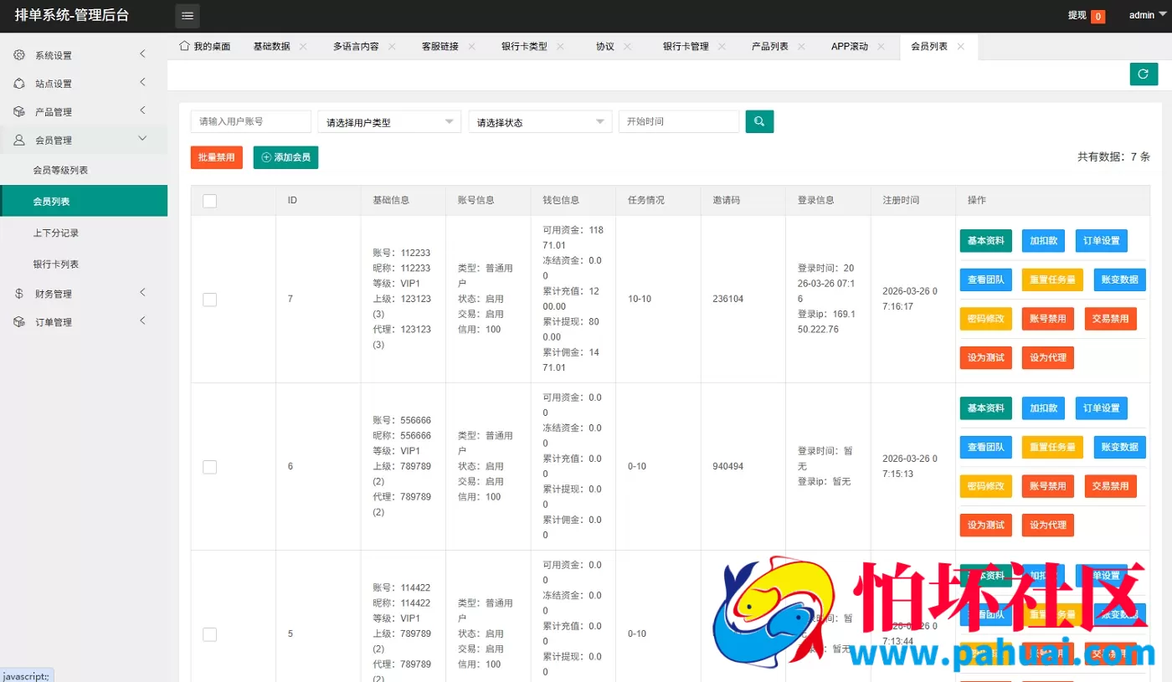This screenshot has width=1172, height=682.
Task: Close the 基础数据 tab
Action: (303, 47)
